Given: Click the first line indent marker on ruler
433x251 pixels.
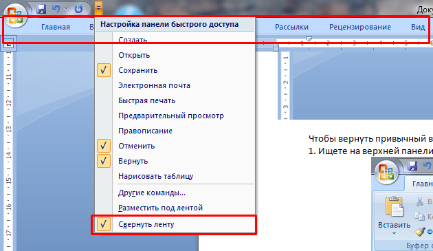Looking at the screenshot, I should (x=309, y=39).
